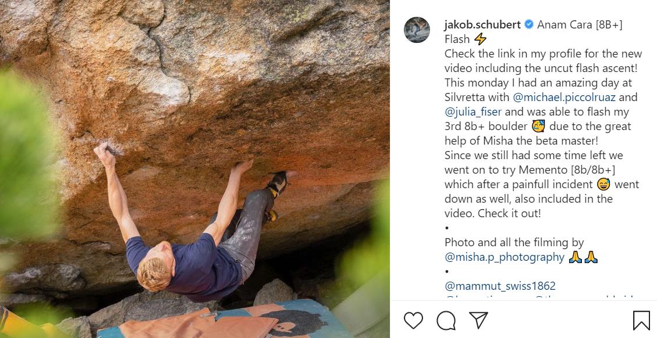Visit @michael.piccolruaz profile mention
This screenshot has width=657, height=338.
tap(564, 98)
